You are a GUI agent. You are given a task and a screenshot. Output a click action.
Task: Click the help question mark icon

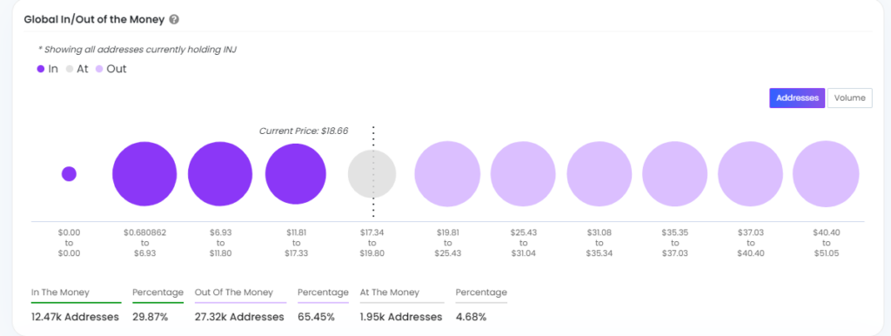[x=174, y=20]
